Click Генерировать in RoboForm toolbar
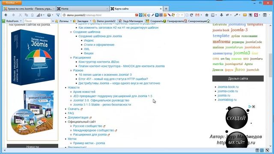Image resolution: width=274 pixels, height=154 pixels. tap(173, 21)
